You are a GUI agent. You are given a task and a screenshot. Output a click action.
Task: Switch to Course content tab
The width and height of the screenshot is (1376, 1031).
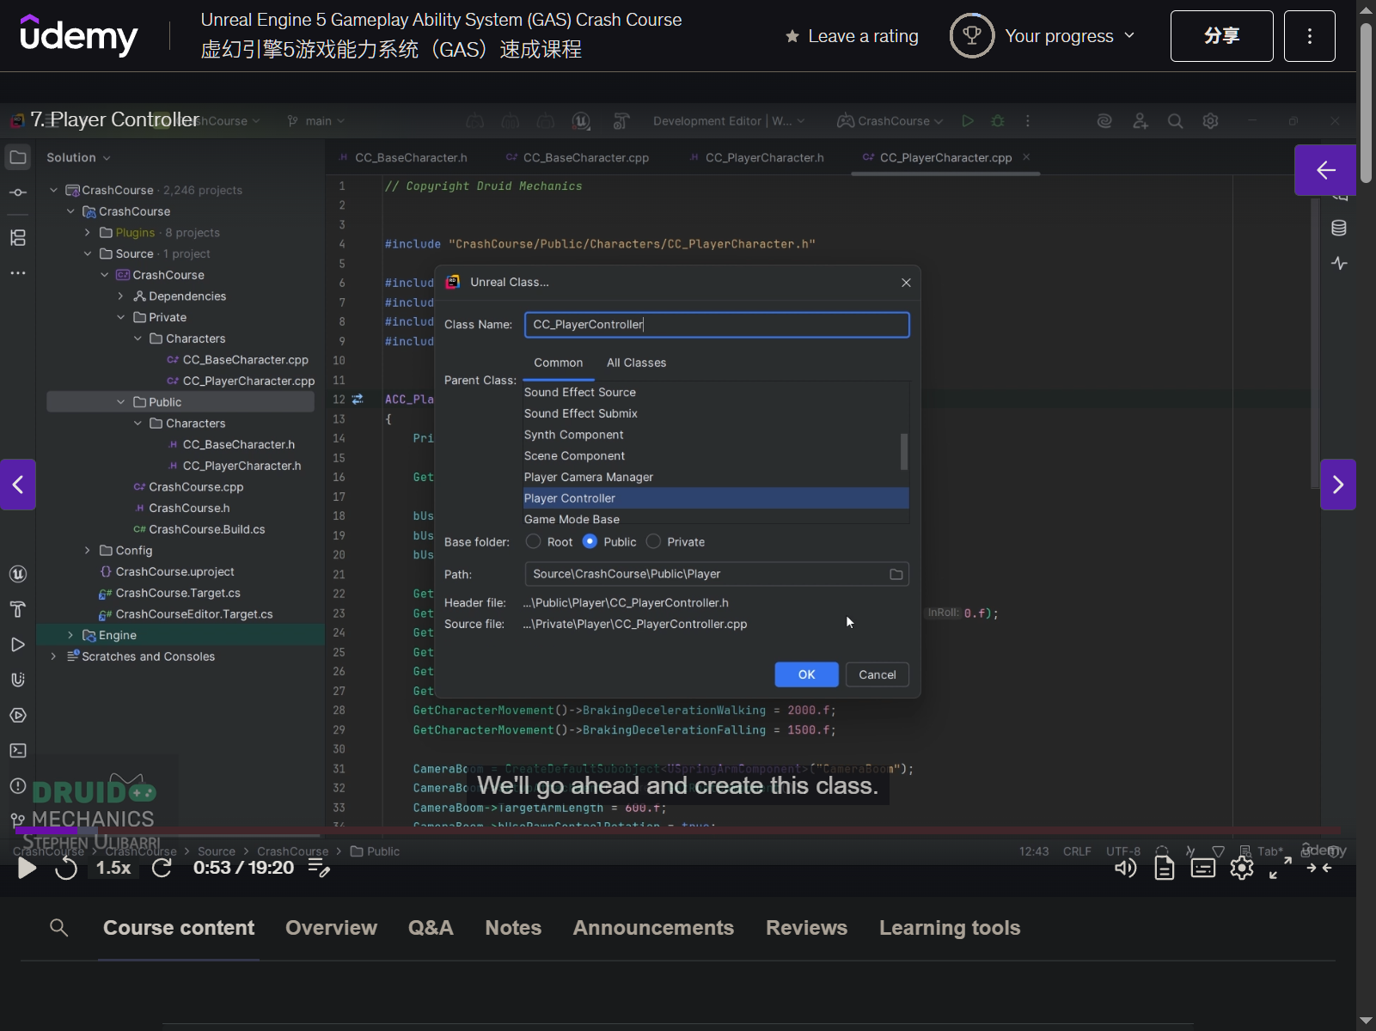click(179, 928)
